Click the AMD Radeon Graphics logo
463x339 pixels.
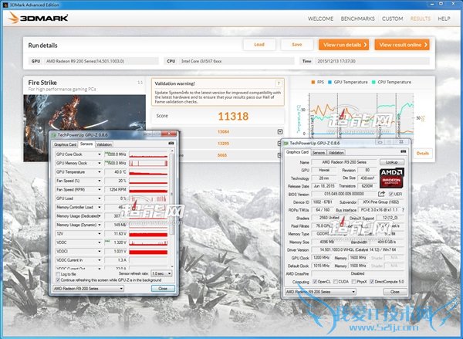391,178
